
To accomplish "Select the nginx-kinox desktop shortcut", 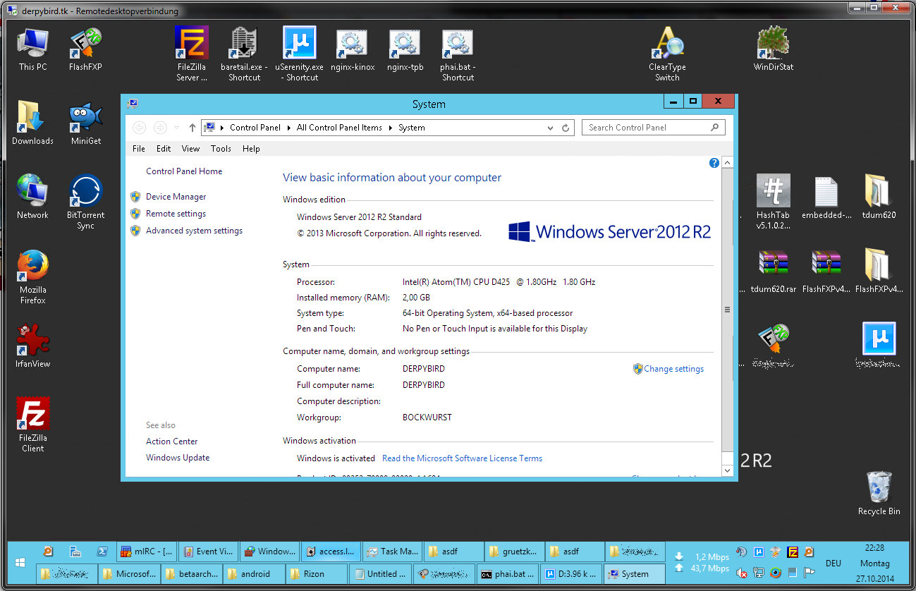I will 352,49.
